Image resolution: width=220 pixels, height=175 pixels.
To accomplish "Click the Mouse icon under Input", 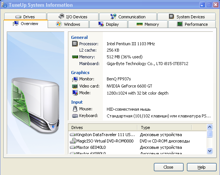I will click(x=75, y=109).
